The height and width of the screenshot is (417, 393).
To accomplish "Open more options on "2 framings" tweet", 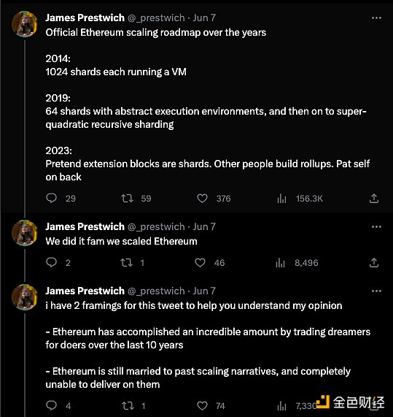I will (x=376, y=291).
